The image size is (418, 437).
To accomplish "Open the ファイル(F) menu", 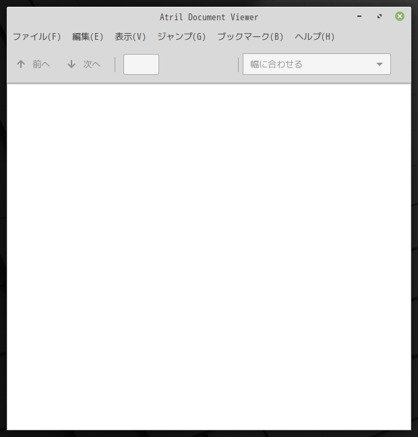I will [37, 36].
